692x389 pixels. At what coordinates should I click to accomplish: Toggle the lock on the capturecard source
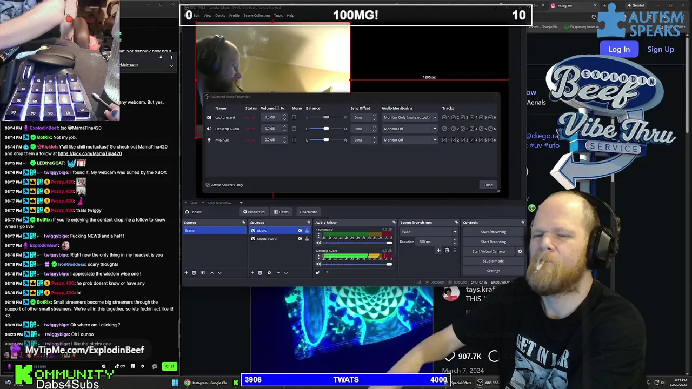pos(307,238)
